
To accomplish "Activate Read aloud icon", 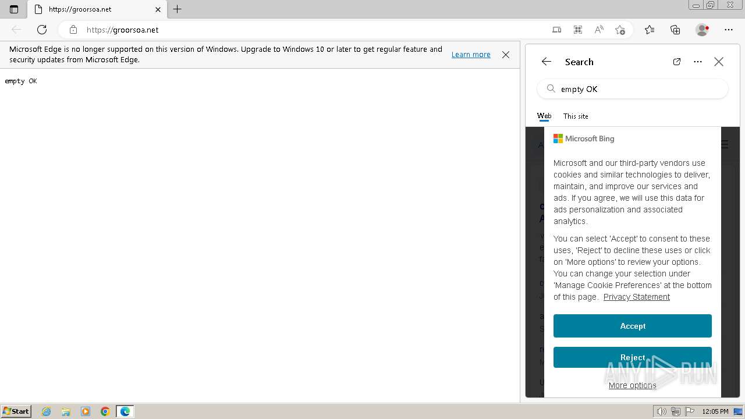I will (x=599, y=30).
